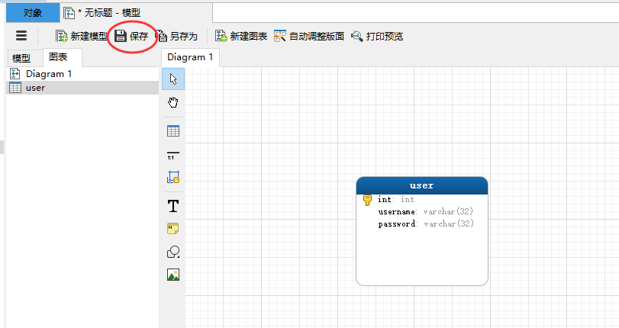The height and width of the screenshot is (328, 619).
Task: Open the Diagram 1 canvas tab
Action: coord(190,57)
